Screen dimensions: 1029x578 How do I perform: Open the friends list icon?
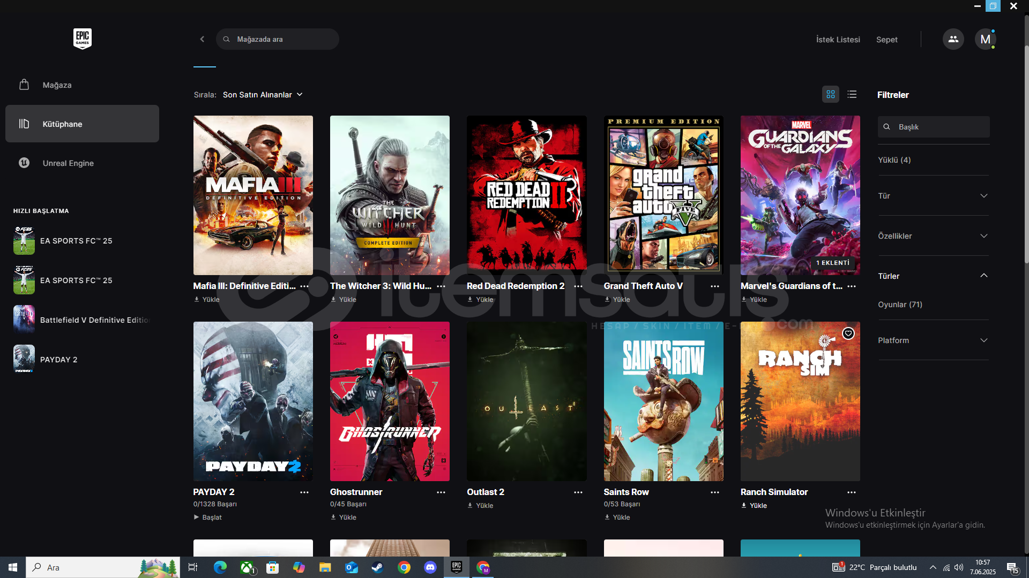tap(953, 39)
